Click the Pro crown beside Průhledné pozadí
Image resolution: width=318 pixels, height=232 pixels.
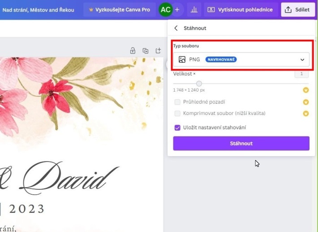coord(306,102)
